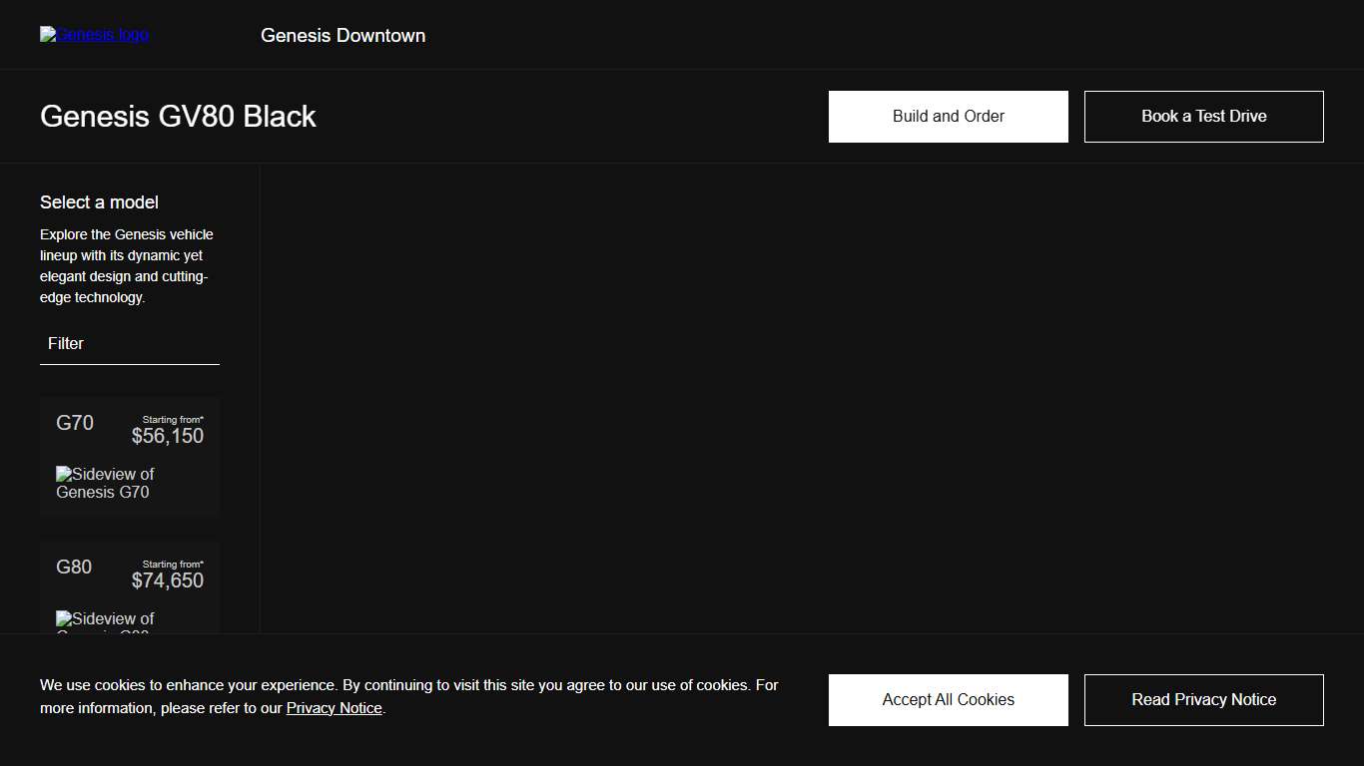
Task: Open the Sideview of Genesis G70 image
Action: 105,483
